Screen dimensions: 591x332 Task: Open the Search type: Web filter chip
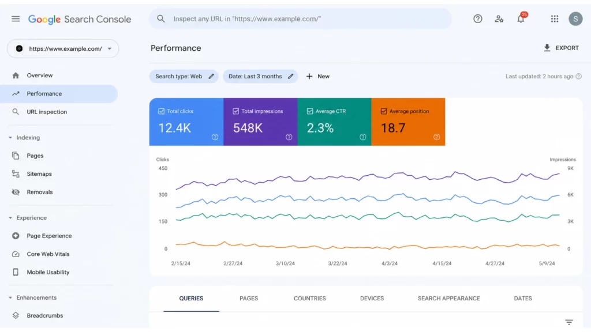184,77
